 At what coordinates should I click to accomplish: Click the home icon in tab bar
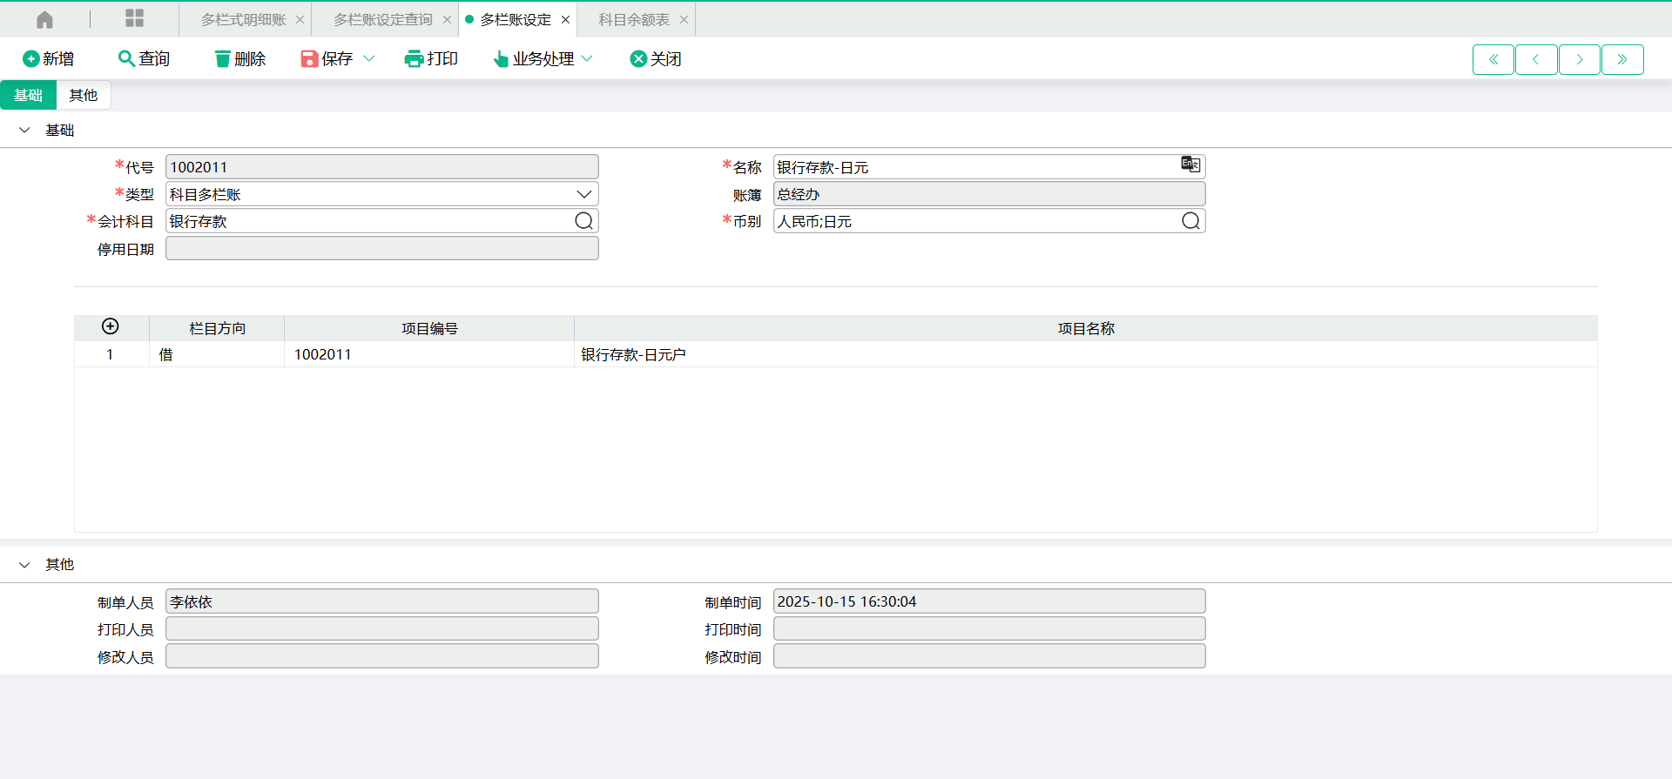point(44,19)
